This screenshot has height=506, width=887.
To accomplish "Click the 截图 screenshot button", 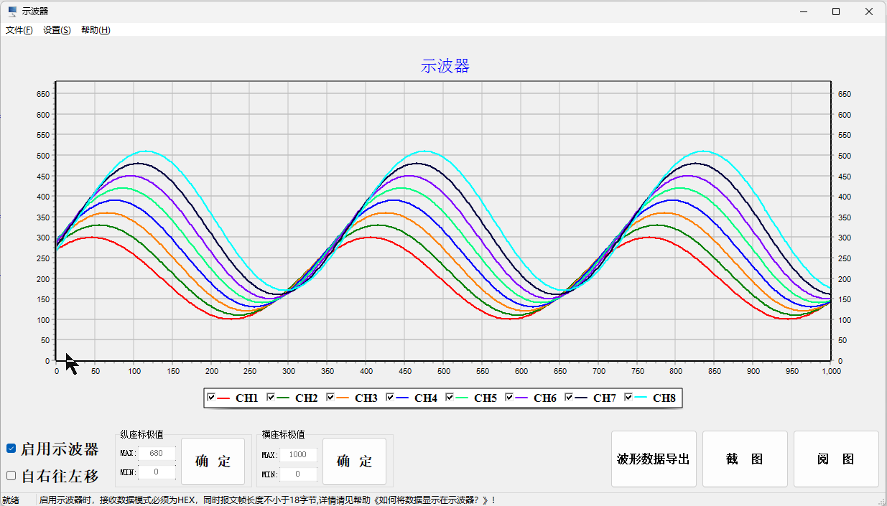I will [x=745, y=459].
